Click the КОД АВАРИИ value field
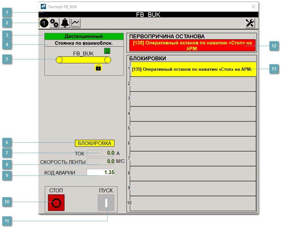Viewport: 282px width, 229px height. (x=101, y=173)
